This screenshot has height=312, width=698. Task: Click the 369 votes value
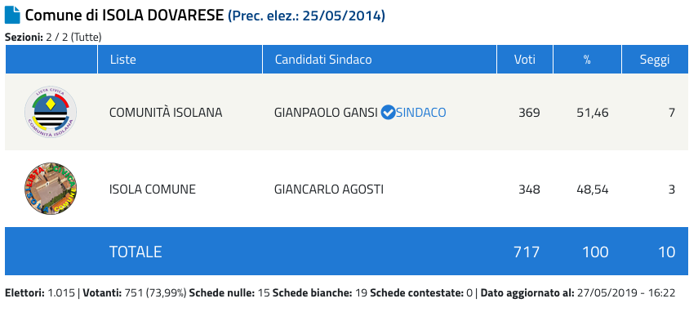click(x=529, y=113)
